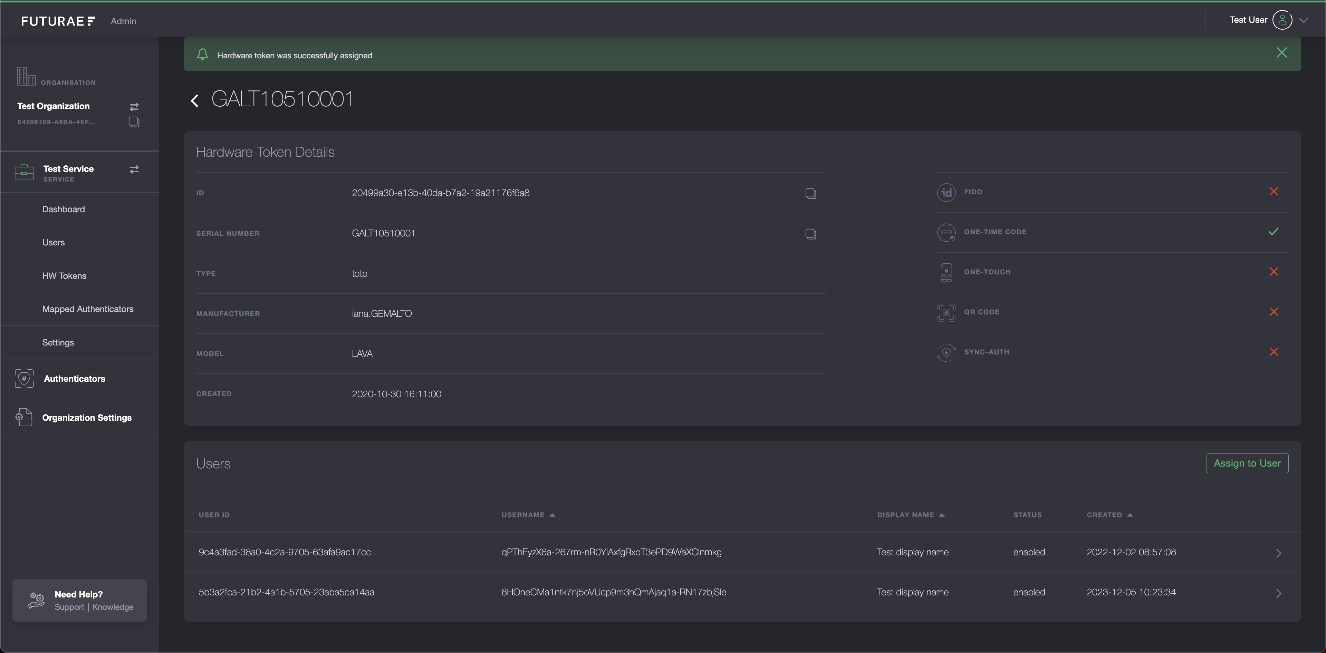
Task: Click the Sync-Auth red X status
Action: 1274,352
